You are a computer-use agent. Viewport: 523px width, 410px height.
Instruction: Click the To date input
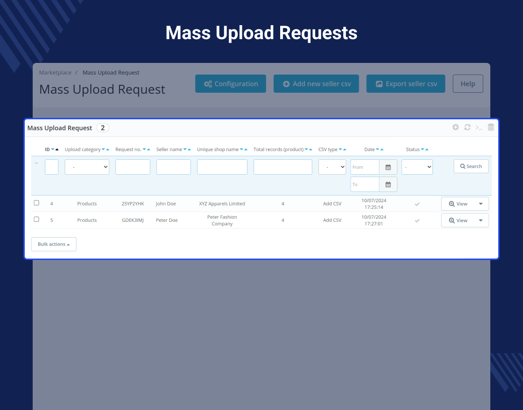pyautogui.click(x=365, y=184)
